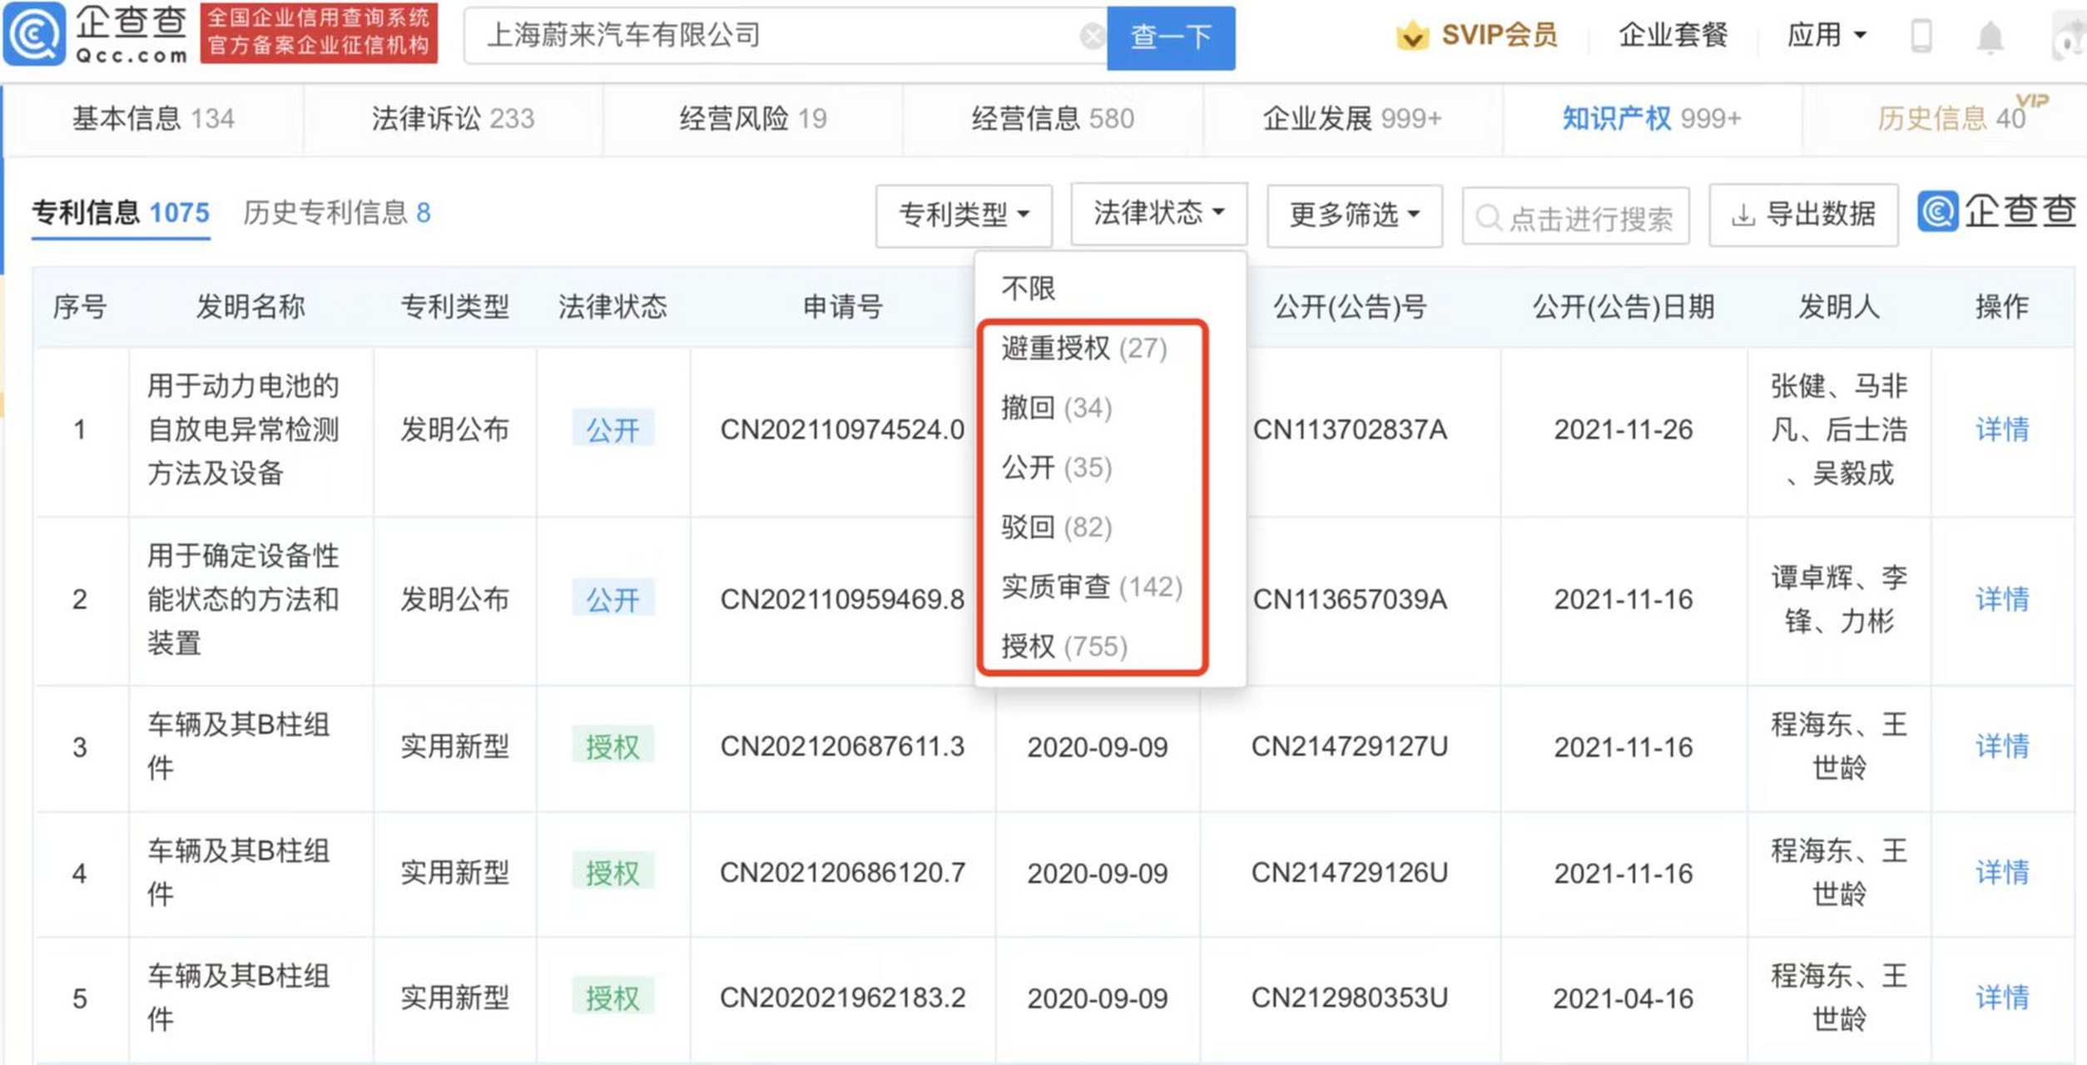Choose 不限 in legal status list
This screenshot has height=1065, width=2087.
coord(1029,289)
